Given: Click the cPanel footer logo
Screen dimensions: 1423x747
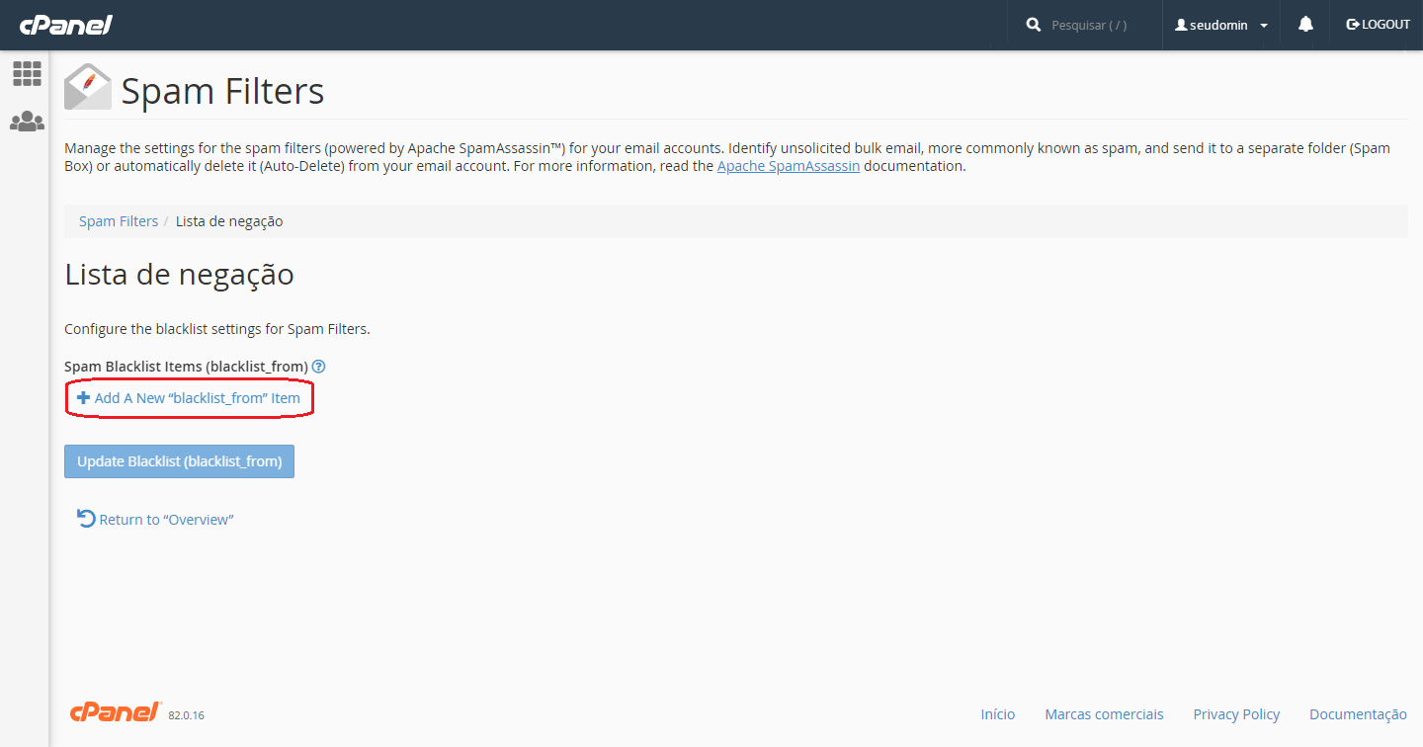Looking at the screenshot, I should [116, 712].
